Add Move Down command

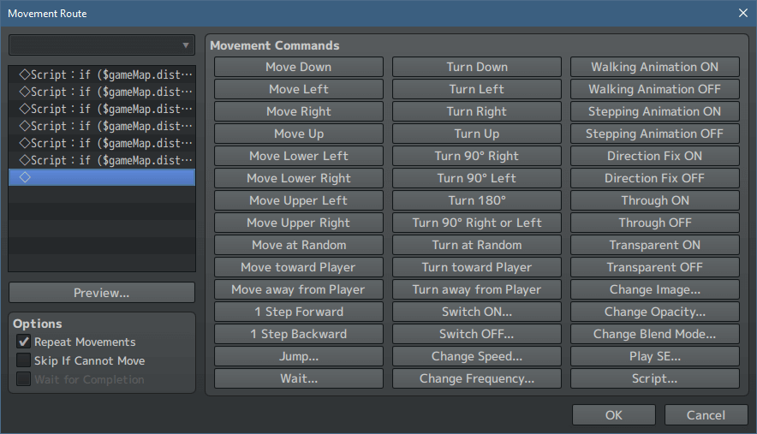point(299,67)
